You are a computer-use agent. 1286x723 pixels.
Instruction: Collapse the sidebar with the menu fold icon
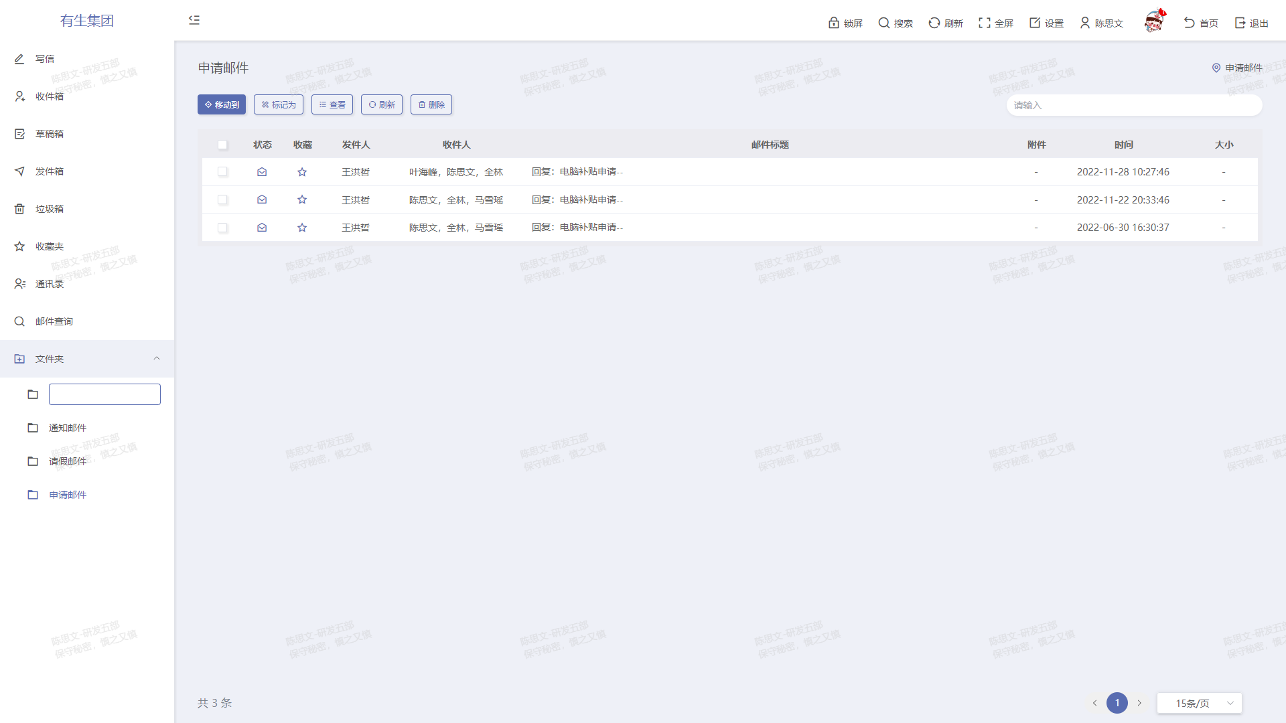point(194,20)
